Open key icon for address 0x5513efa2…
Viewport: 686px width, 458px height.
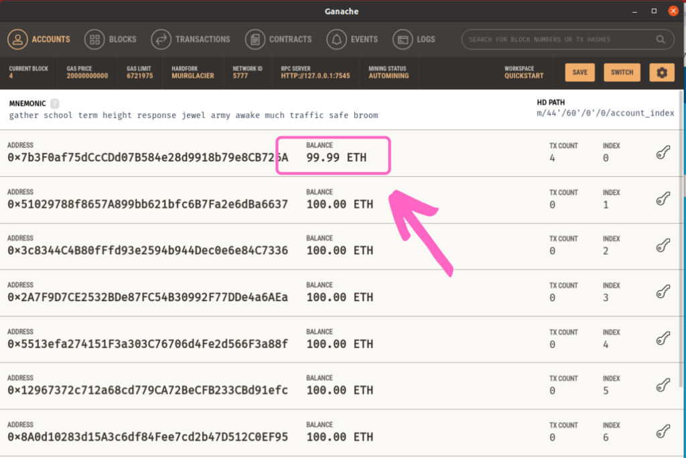[663, 339]
